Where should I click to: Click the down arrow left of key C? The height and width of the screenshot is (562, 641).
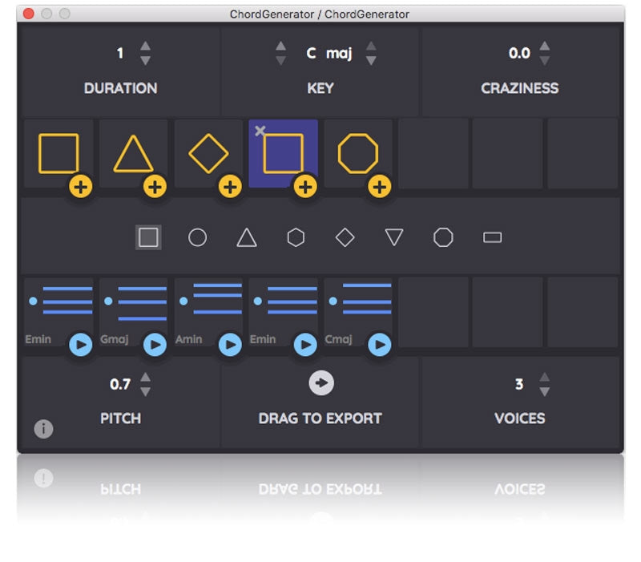[x=280, y=61]
